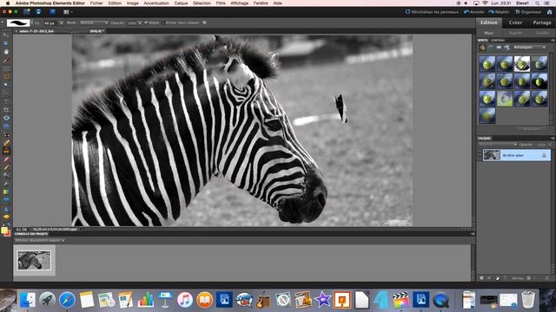
Task: Click the Annuler button
Action: pos(474,12)
